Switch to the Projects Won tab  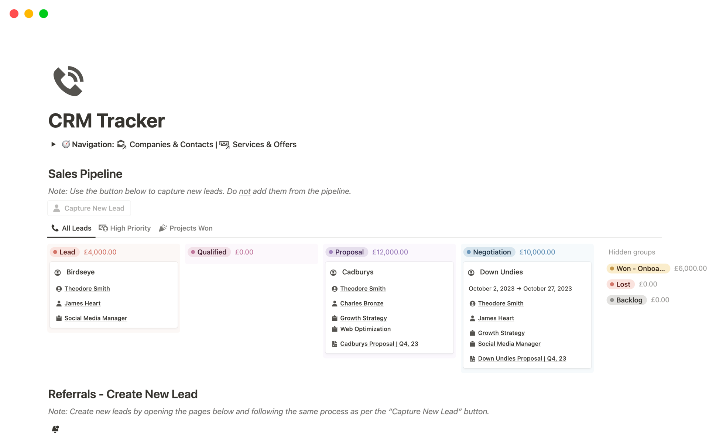click(191, 228)
